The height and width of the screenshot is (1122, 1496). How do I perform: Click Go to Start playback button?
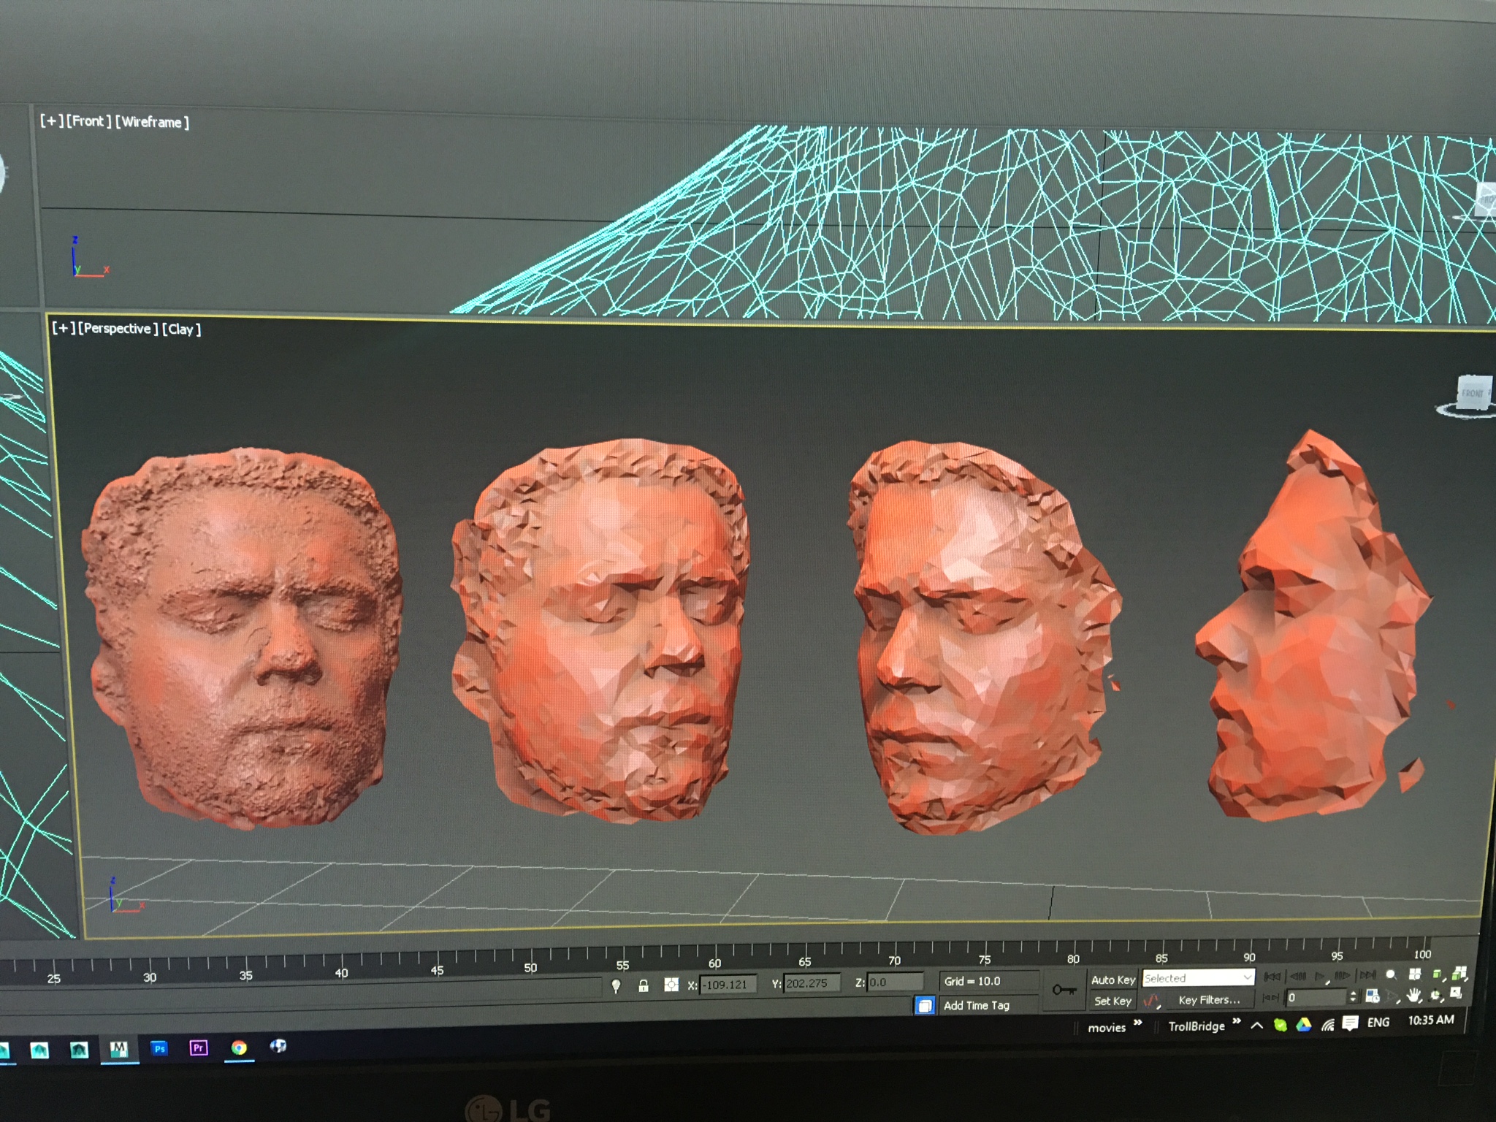pos(1272,976)
